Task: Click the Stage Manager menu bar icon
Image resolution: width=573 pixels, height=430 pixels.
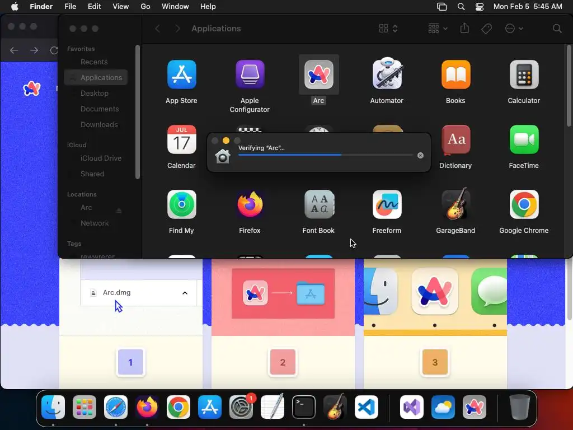Action: pos(442,7)
